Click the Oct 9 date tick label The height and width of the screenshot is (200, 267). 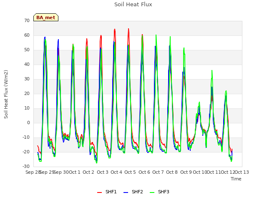[x=186, y=172]
